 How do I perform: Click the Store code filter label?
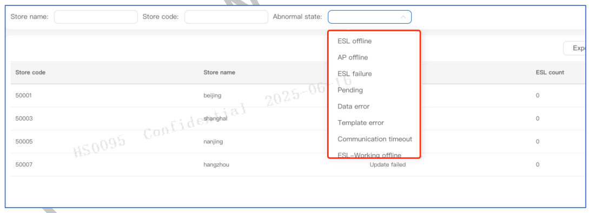[x=161, y=17]
